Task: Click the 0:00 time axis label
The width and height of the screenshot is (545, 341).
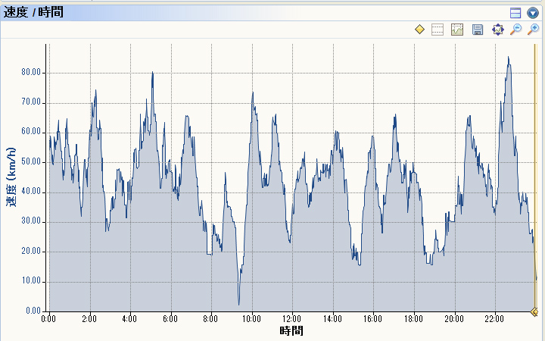Action: tap(48, 319)
